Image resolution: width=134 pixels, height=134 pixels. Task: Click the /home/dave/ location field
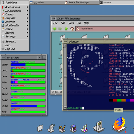pos(105,29)
